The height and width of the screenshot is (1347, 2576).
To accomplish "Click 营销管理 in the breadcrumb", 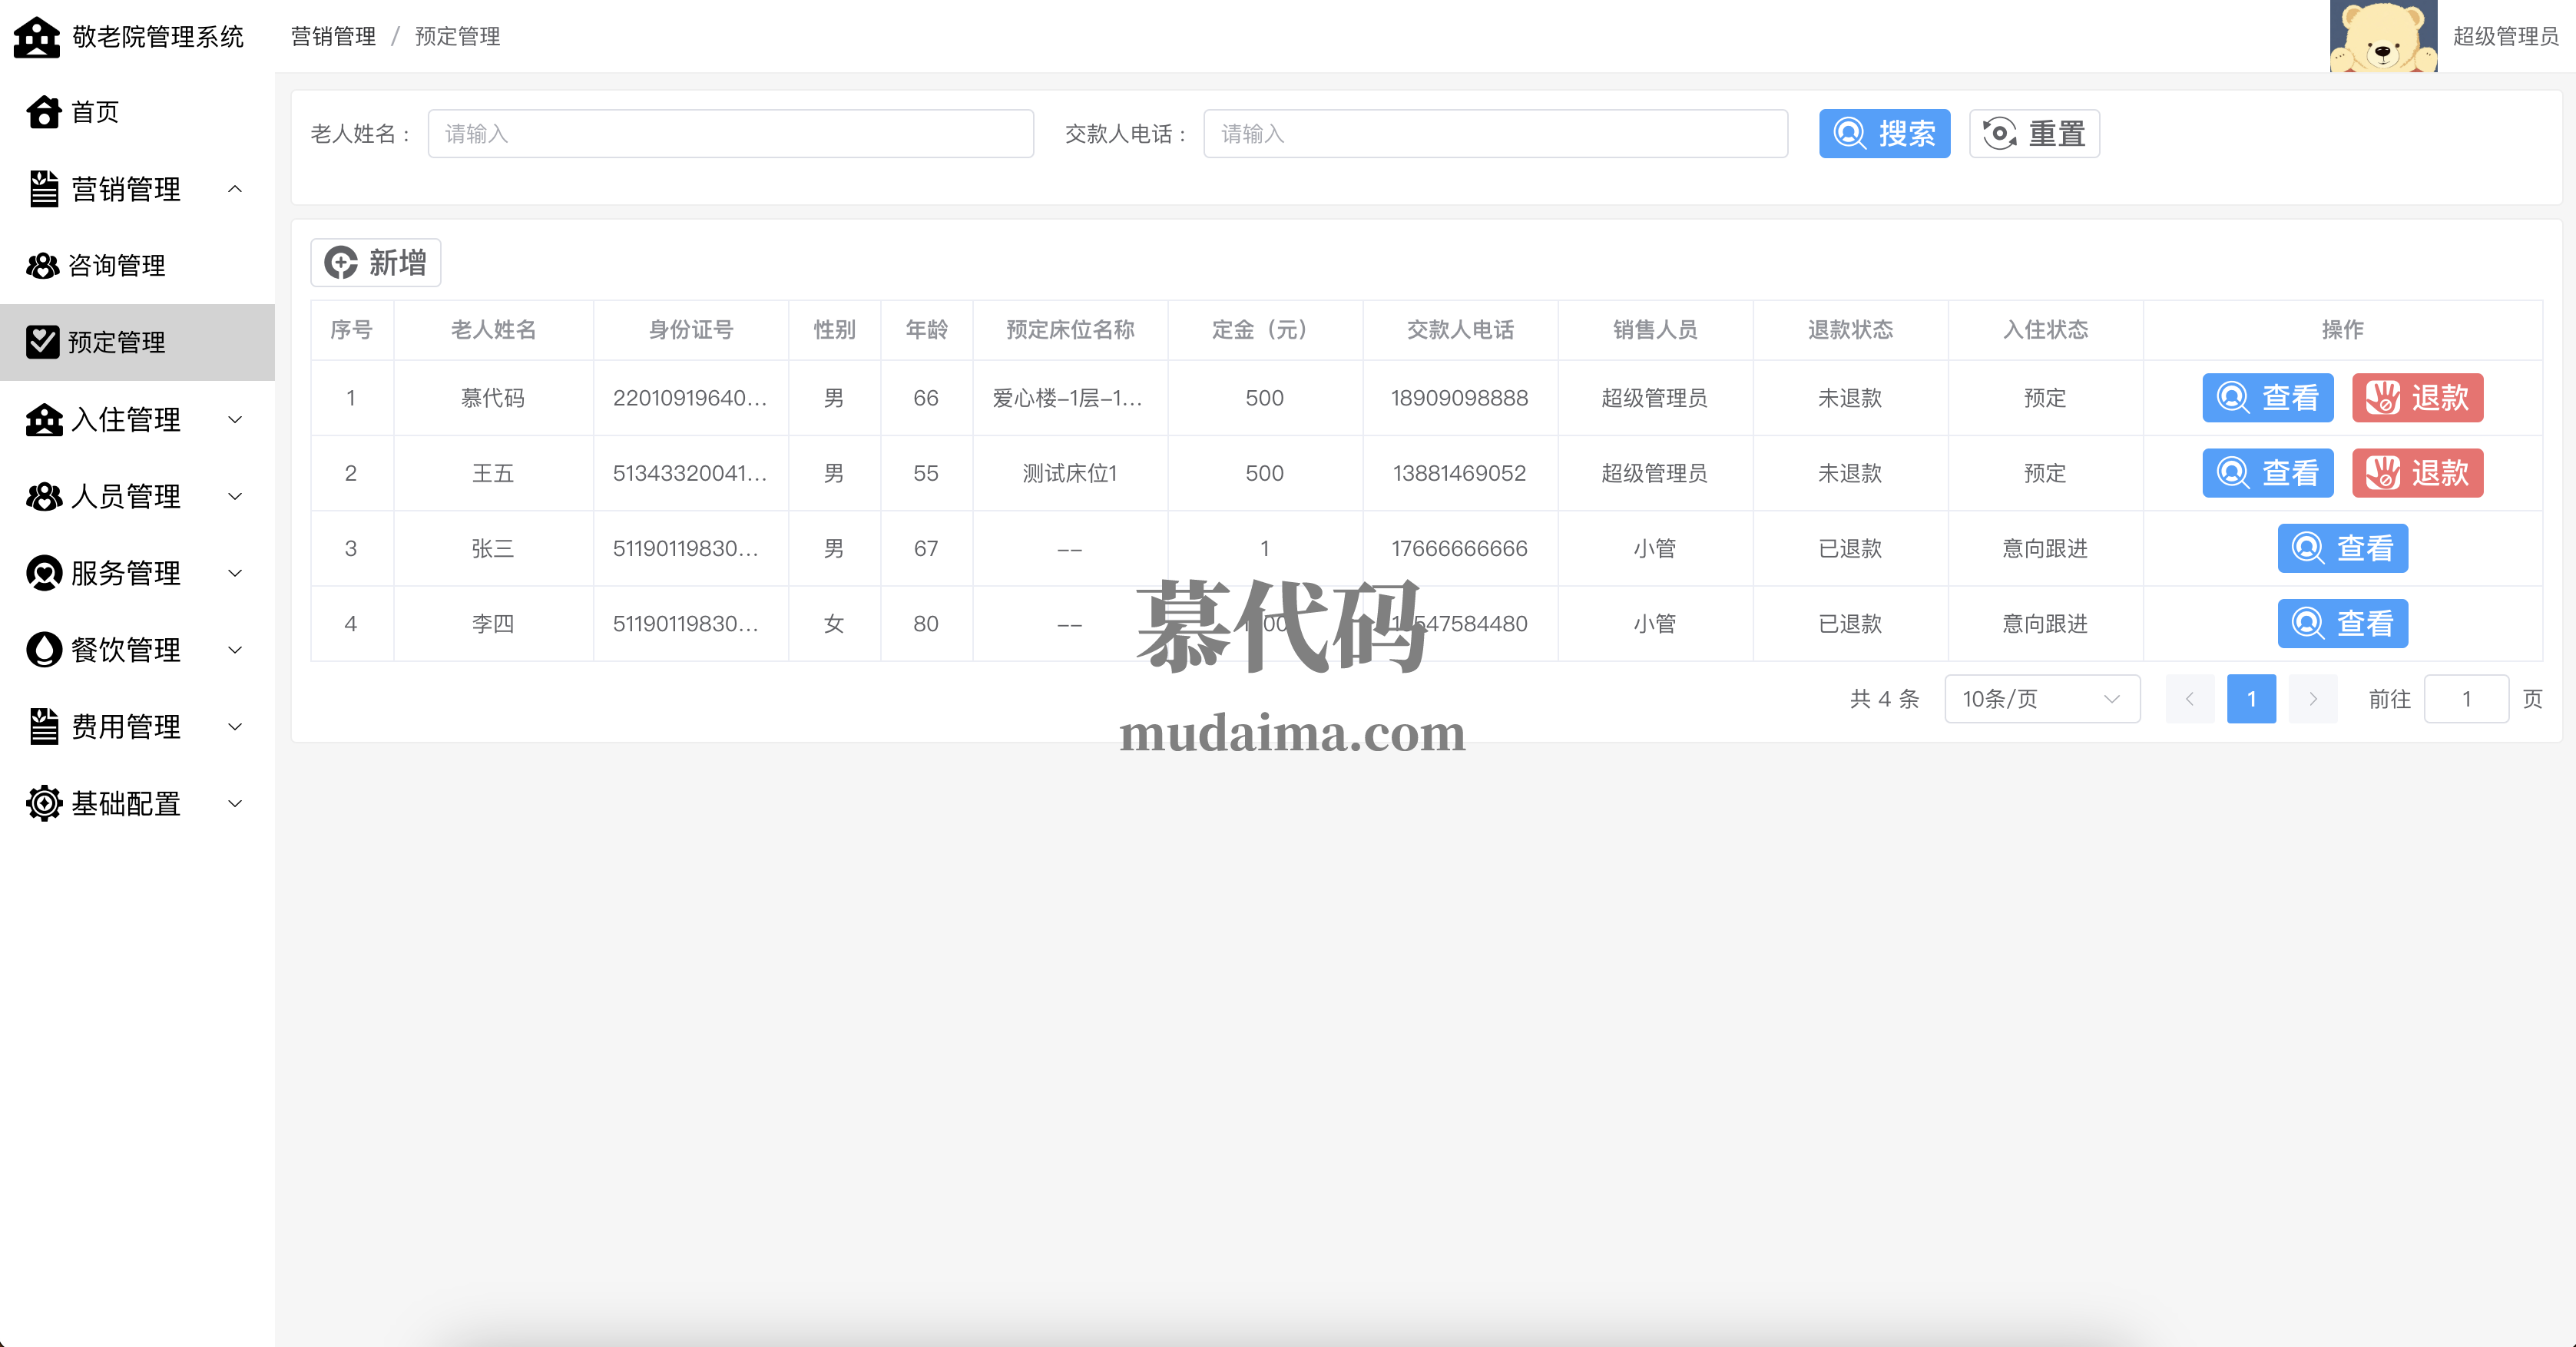I will [333, 37].
